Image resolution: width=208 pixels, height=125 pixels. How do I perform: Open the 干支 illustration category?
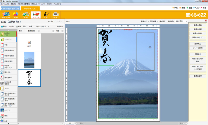(x=9, y=45)
